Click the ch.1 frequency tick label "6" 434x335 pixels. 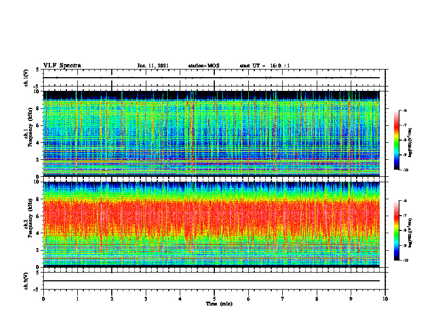coord(38,125)
